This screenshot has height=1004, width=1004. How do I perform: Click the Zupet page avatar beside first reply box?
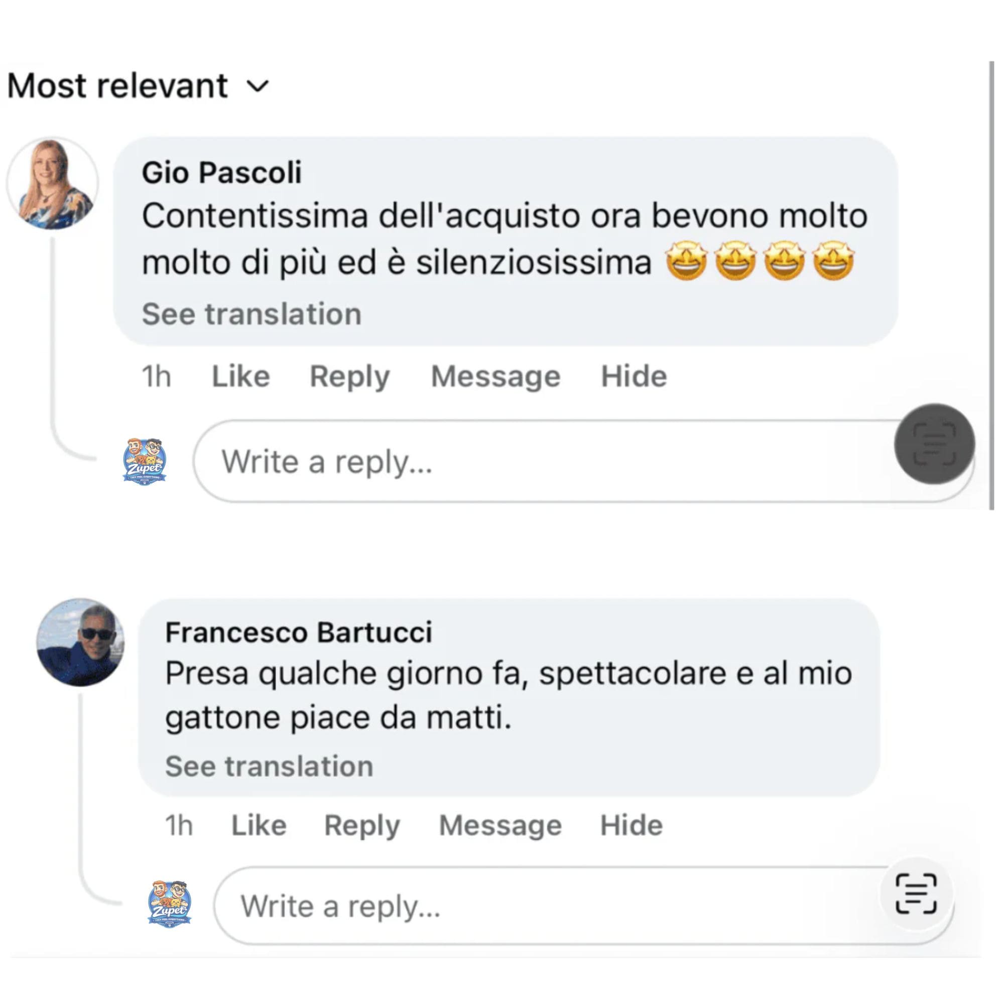(145, 461)
